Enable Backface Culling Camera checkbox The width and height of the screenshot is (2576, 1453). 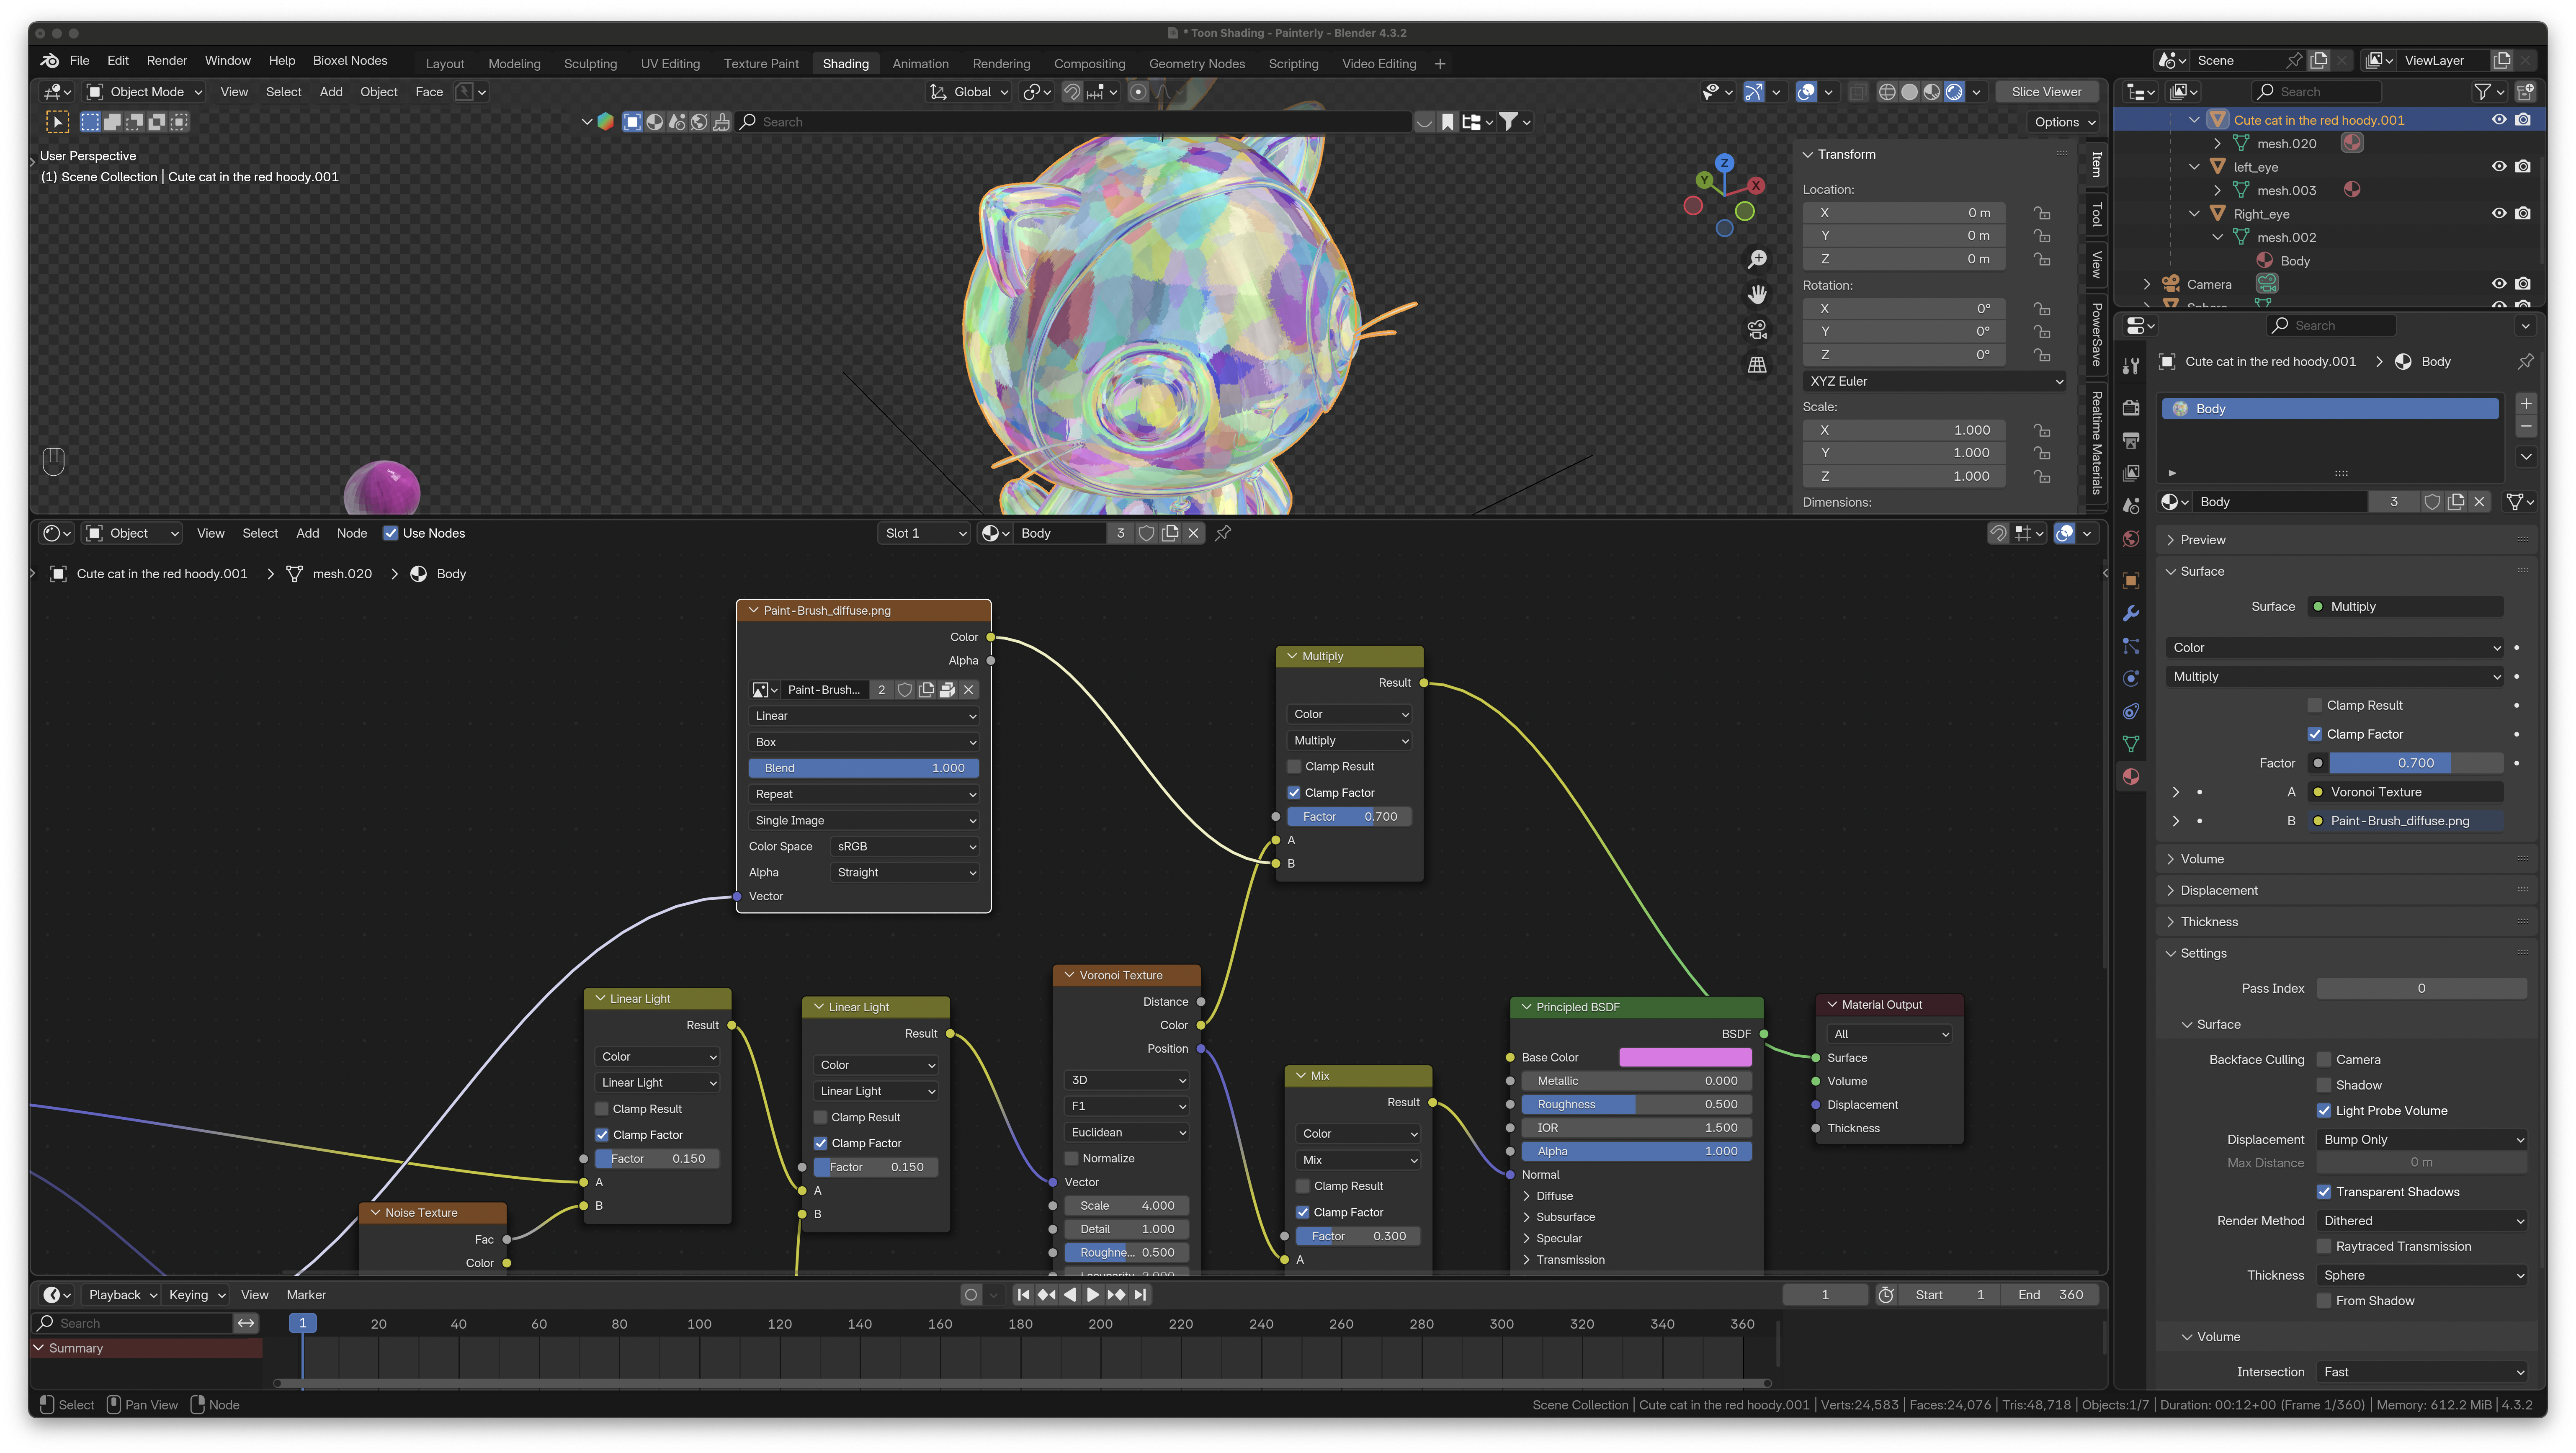click(x=2324, y=1060)
